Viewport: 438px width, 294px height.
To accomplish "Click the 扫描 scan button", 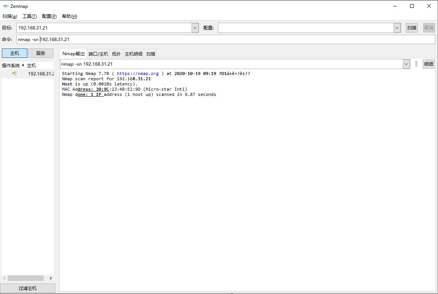I will 412,28.
